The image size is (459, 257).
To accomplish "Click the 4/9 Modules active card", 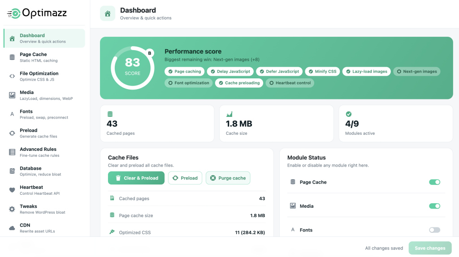I will pyautogui.click(x=396, y=124).
